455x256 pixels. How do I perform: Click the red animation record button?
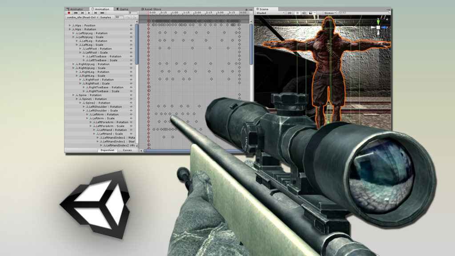click(69, 13)
